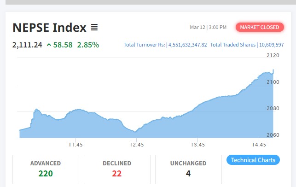
Task: Click the 58.58 point change figure
Action: click(63, 45)
